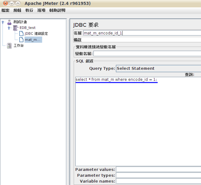
Task: Maximize the Apache JMeter window
Action: tap(18, 3)
